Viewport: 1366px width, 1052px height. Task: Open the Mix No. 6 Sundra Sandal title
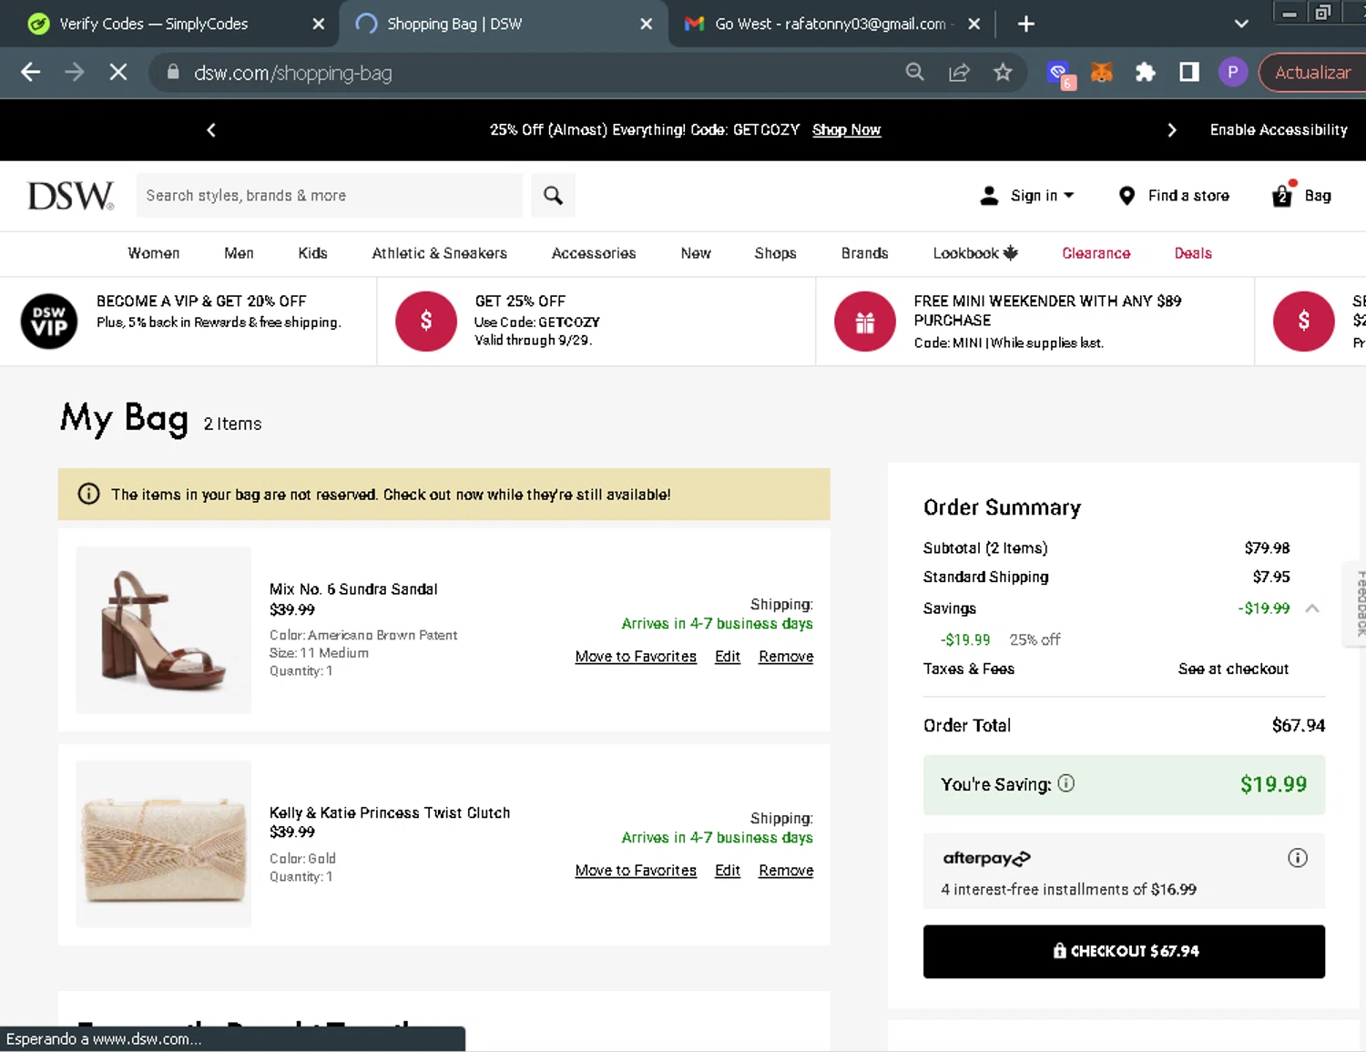(353, 589)
